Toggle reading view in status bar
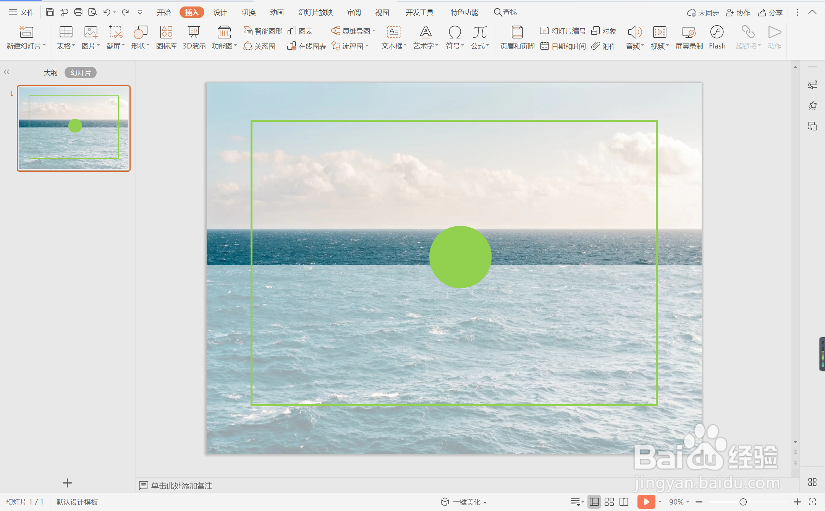The image size is (825, 511). pyautogui.click(x=624, y=502)
